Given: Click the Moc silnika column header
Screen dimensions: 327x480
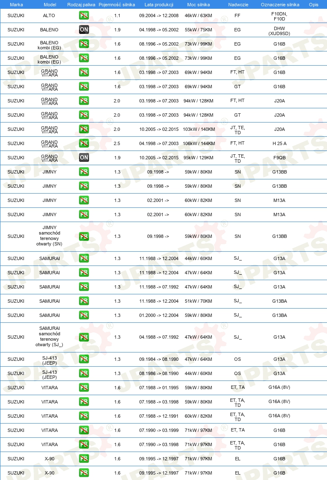Looking at the screenshot, I should (198, 5).
